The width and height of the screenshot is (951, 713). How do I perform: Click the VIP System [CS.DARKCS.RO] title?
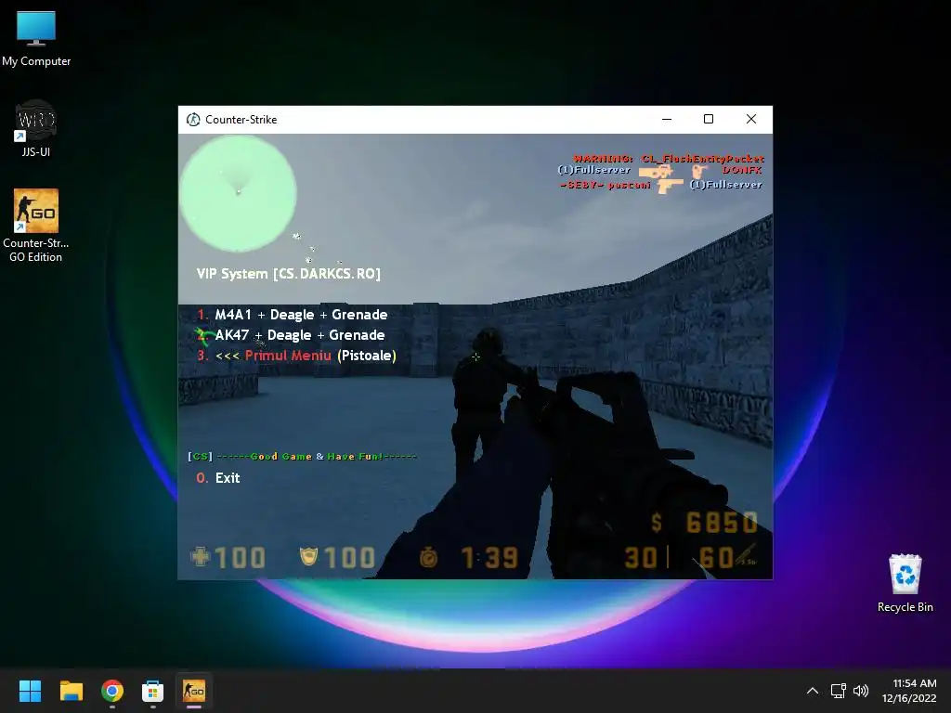289,274
